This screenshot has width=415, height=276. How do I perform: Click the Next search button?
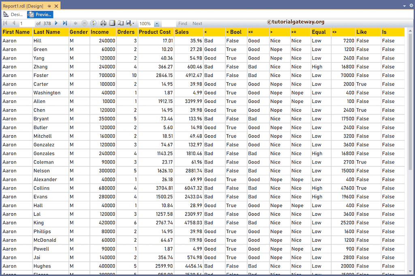click(x=197, y=23)
